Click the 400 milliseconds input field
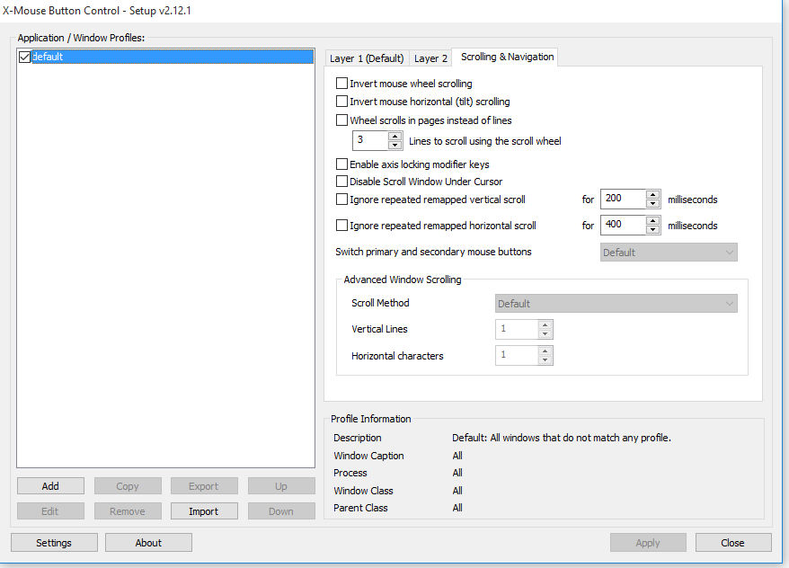Viewport: 789px width, 568px height. (623, 225)
